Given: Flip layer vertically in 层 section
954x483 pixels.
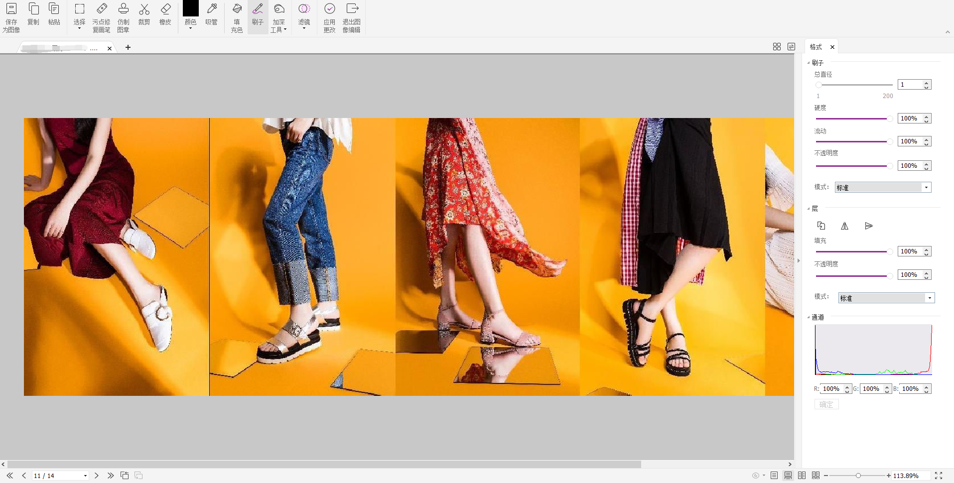Looking at the screenshot, I should pyautogui.click(x=868, y=226).
